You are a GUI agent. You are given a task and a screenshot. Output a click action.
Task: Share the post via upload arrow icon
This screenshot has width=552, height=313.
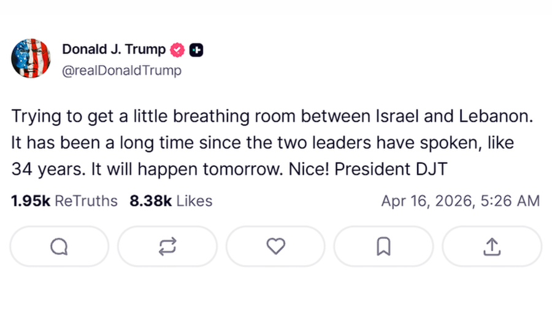coord(491,246)
